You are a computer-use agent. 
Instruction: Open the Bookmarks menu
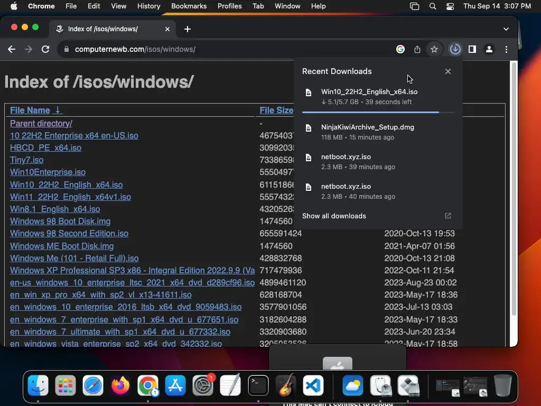[x=189, y=6]
